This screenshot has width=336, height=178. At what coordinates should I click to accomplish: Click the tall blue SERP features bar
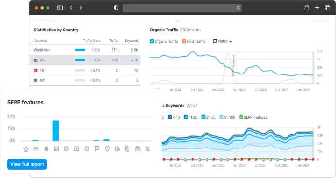[x=56, y=131]
